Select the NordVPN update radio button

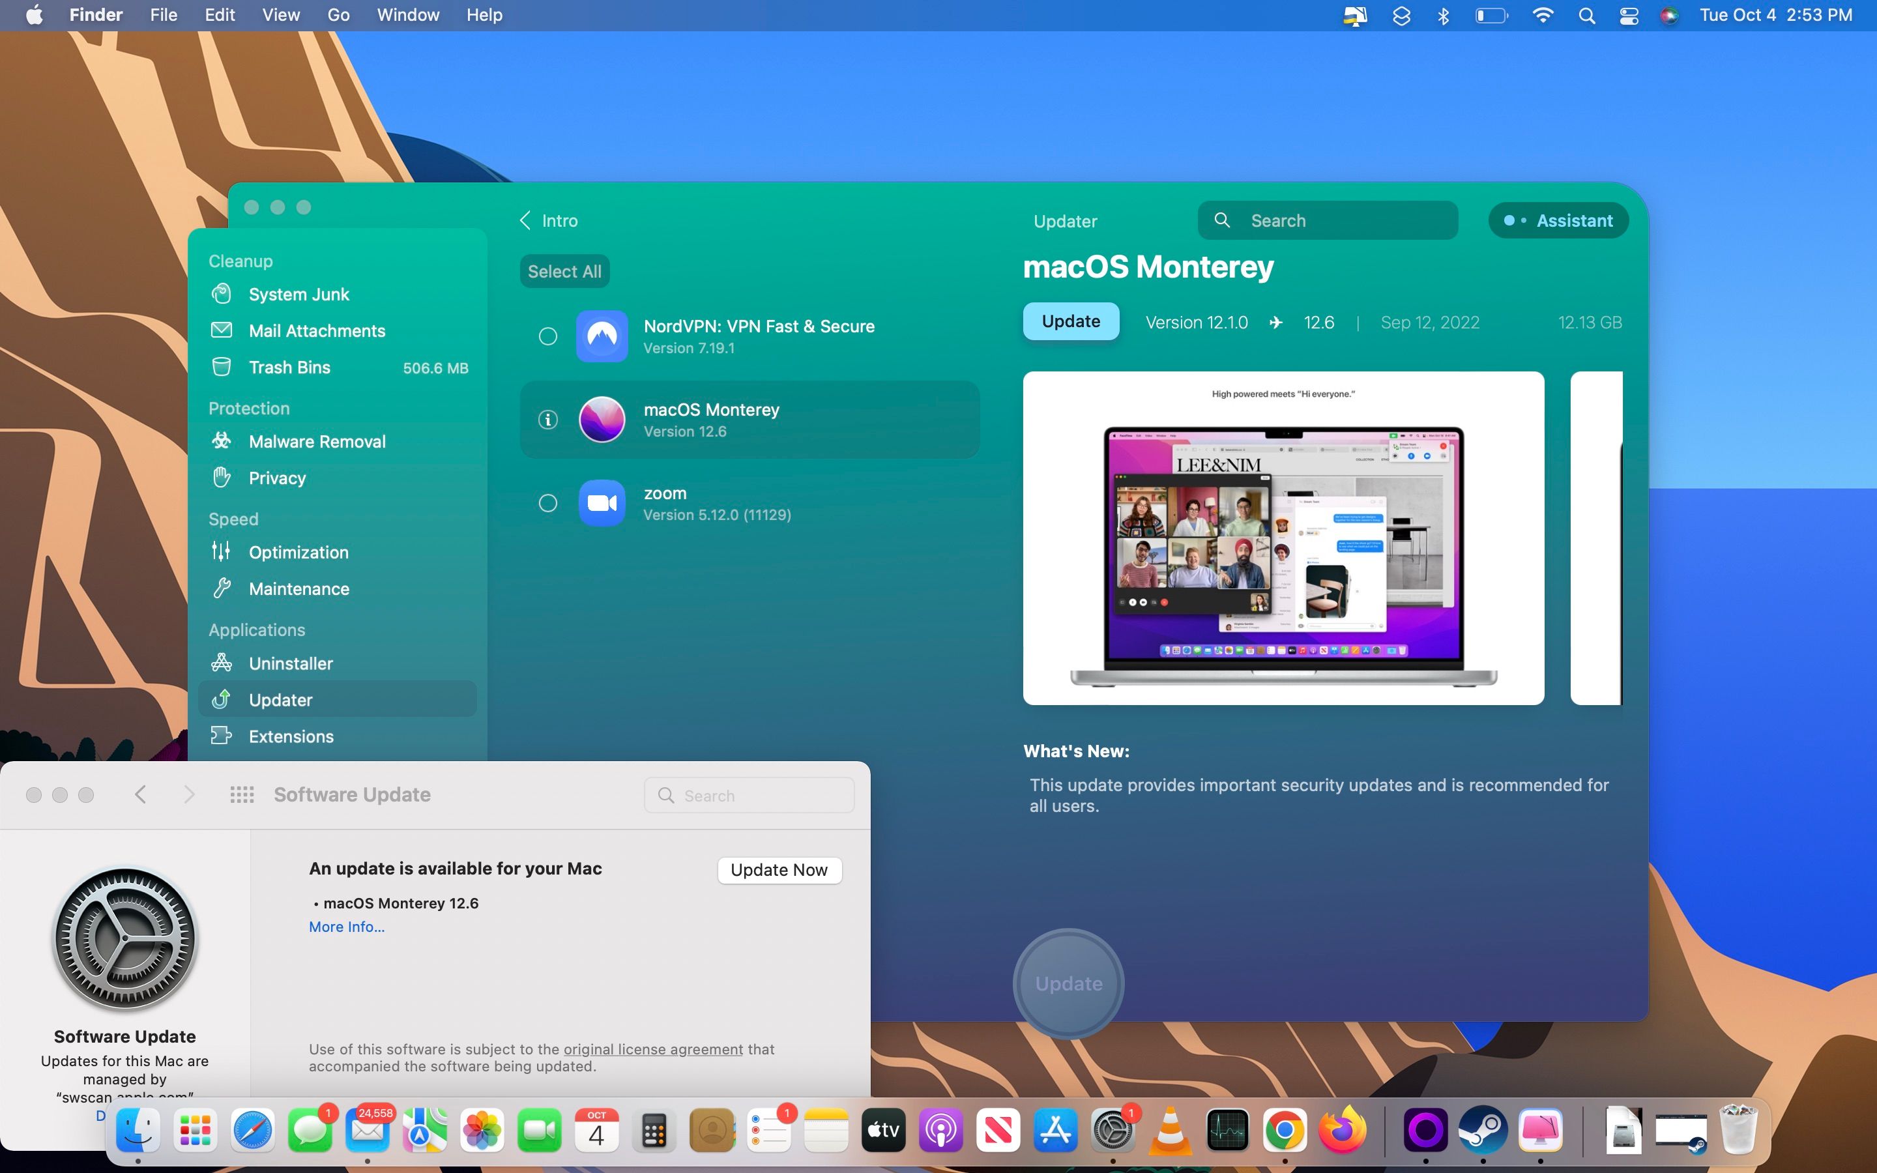click(x=547, y=335)
